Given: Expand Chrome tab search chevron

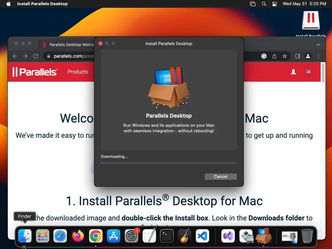Looking at the screenshot, I should (x=318, y=45).
